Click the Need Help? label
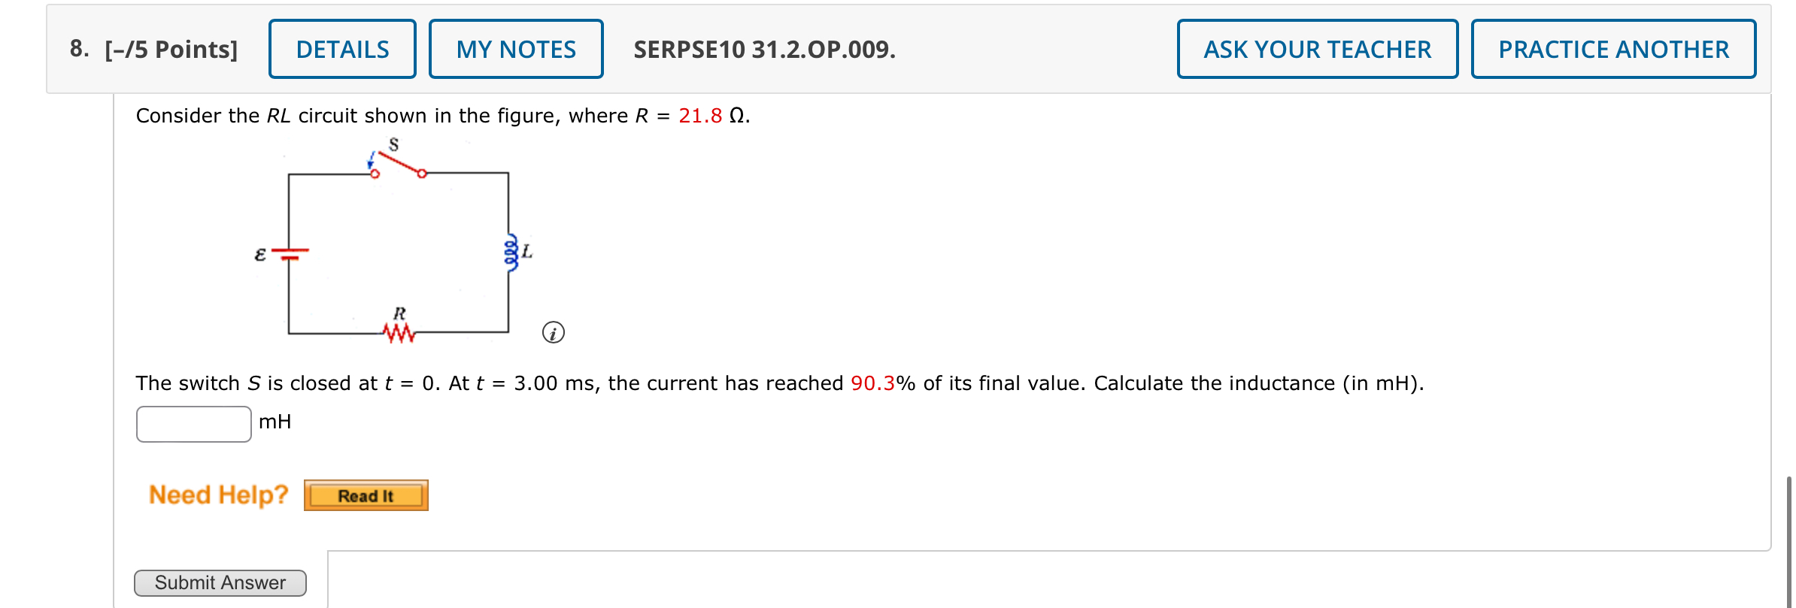1796x608 pixels. tap(217, 494)
